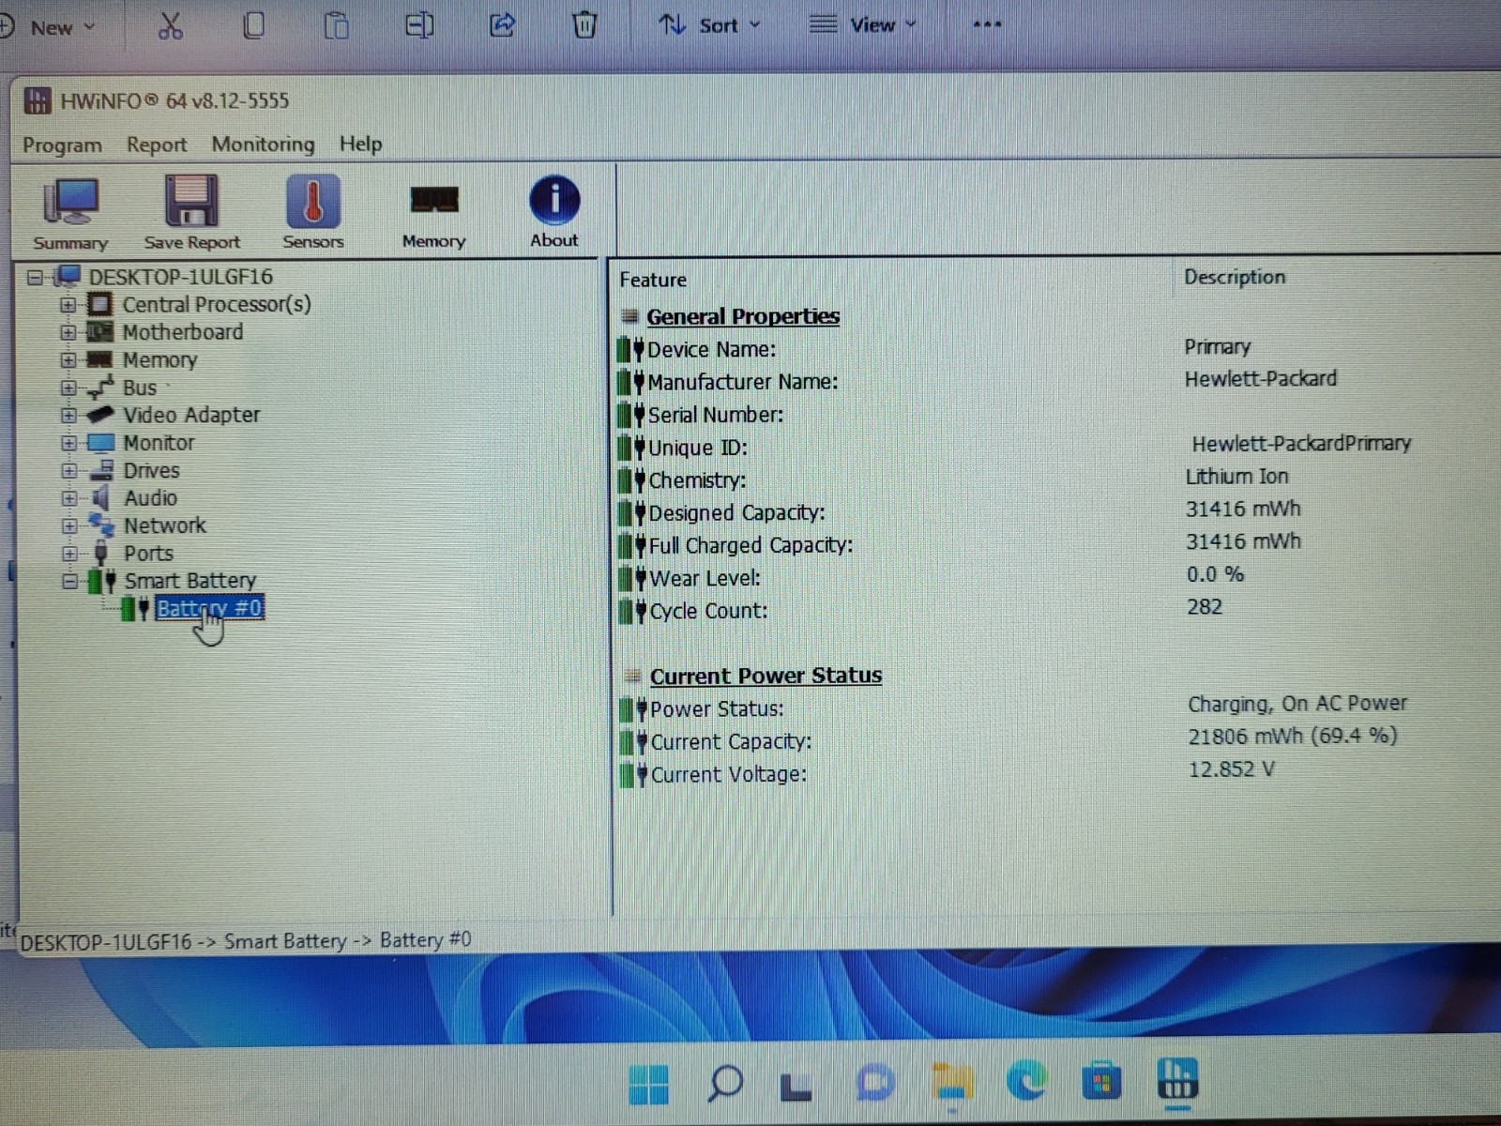Viewport: 1501px width, 1126px height.
Task: Expand the Video Adapter node
Action: (68, 415)
